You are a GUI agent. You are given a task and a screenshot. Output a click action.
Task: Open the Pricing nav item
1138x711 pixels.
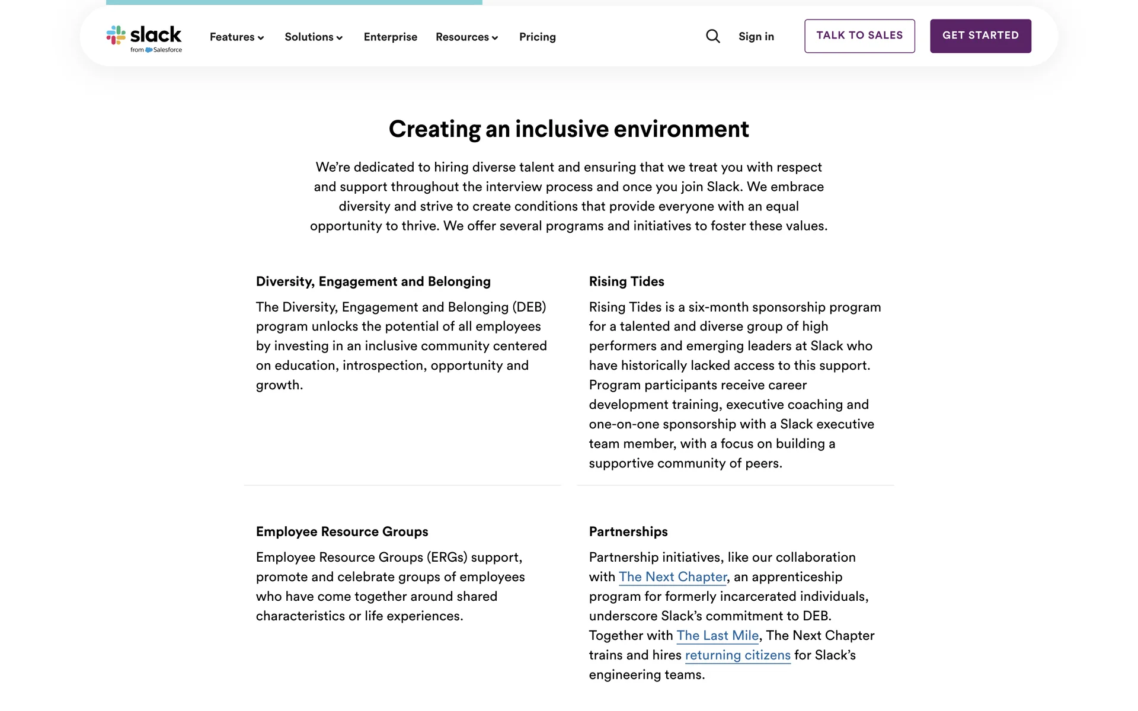(x=537, y=37)
